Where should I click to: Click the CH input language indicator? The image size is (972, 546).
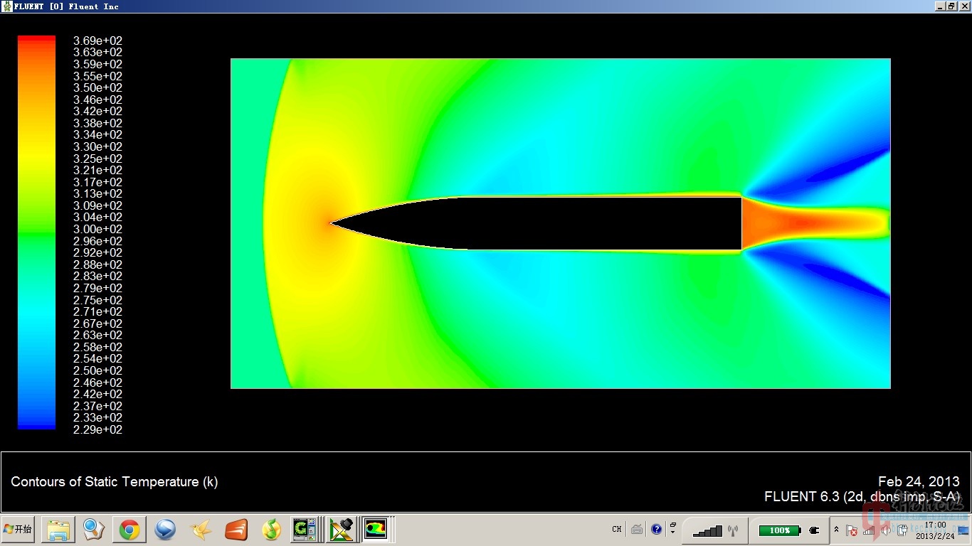(616, 529)
